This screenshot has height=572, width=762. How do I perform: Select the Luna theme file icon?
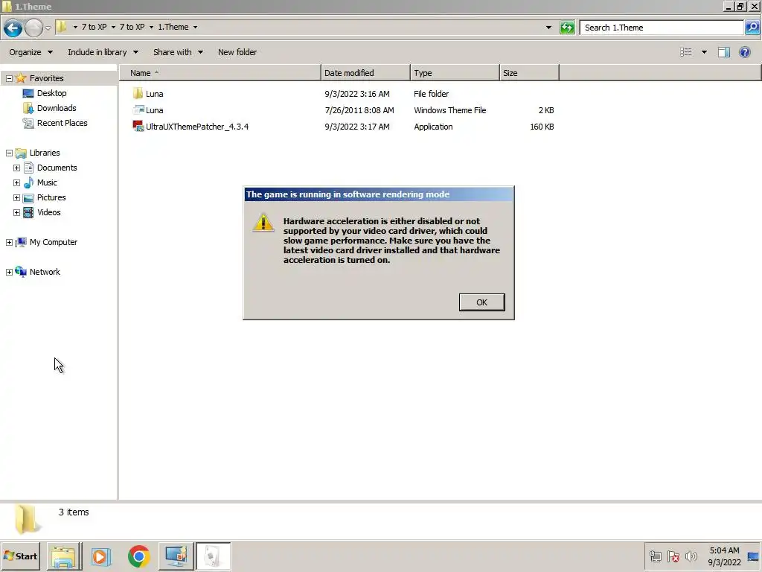pos(138,110)
